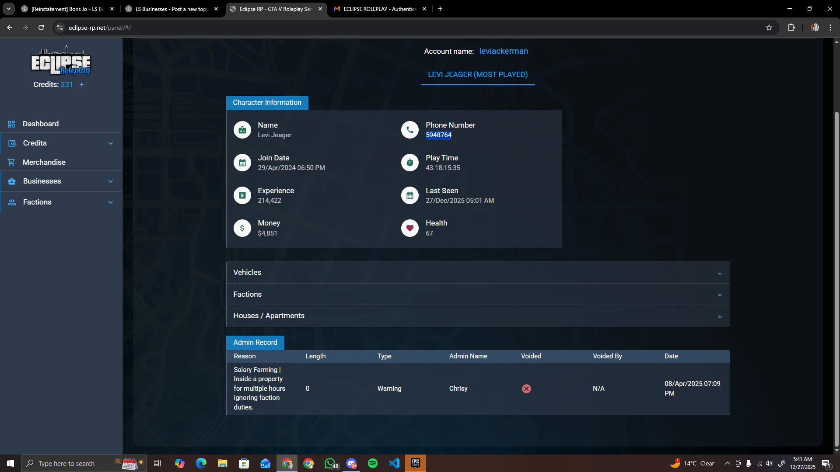Open Spotify from the taskbar
This screenshot has height=472, width=840.
373,463
